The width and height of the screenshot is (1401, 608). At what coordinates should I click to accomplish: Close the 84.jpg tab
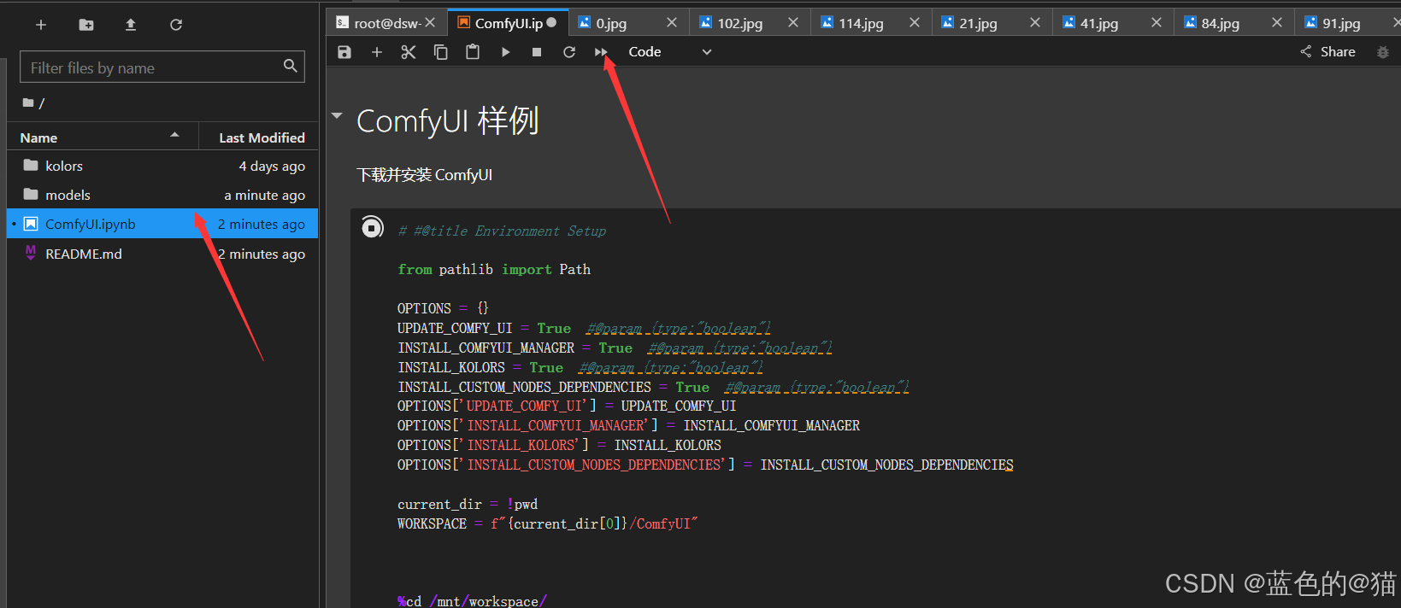(1277, 22)
